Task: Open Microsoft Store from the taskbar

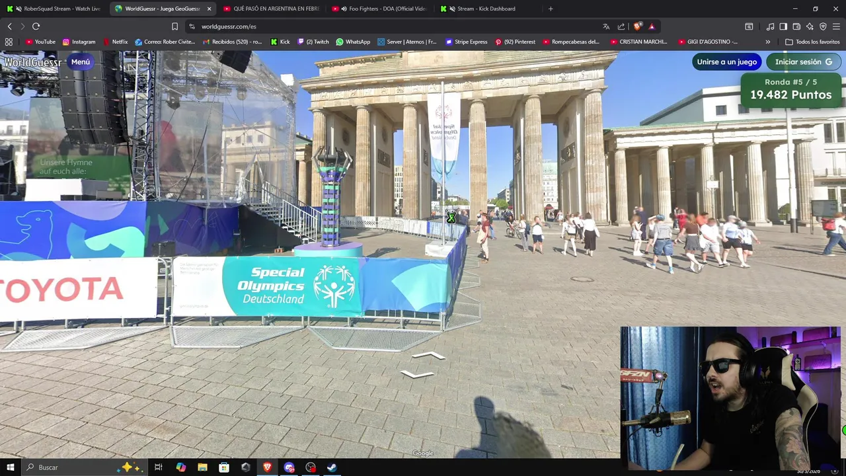Action: pyautogui.click(x=224, y=467)
